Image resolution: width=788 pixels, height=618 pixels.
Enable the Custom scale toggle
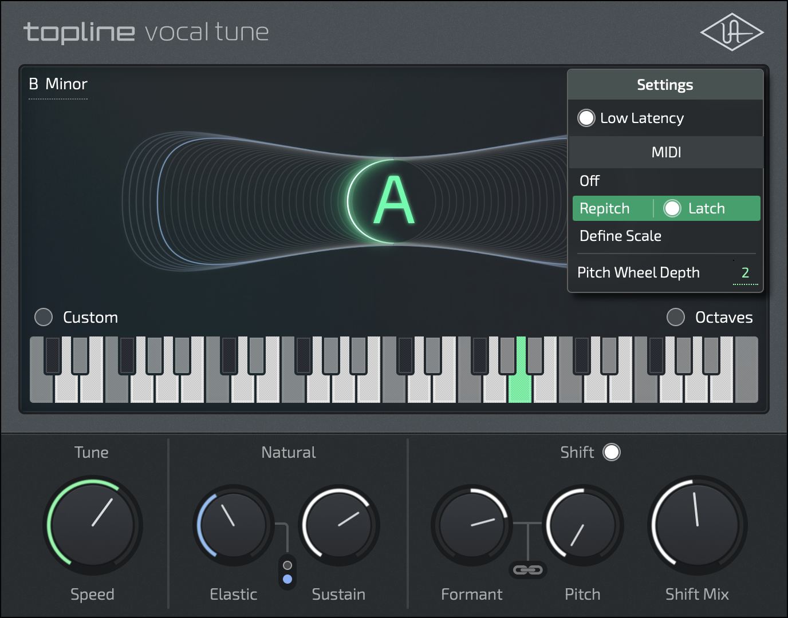tap(44, 317)
